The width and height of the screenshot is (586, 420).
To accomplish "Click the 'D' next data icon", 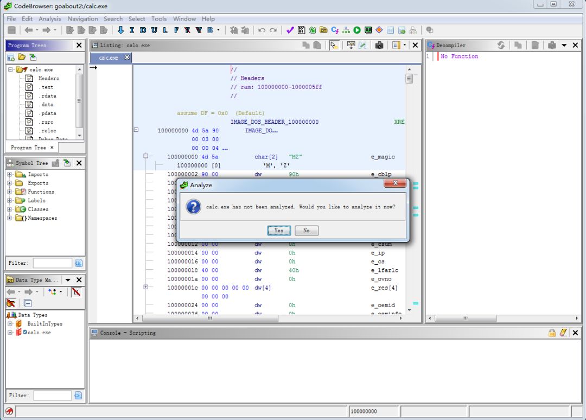I will pyautogui.click(x=143, y=30).
